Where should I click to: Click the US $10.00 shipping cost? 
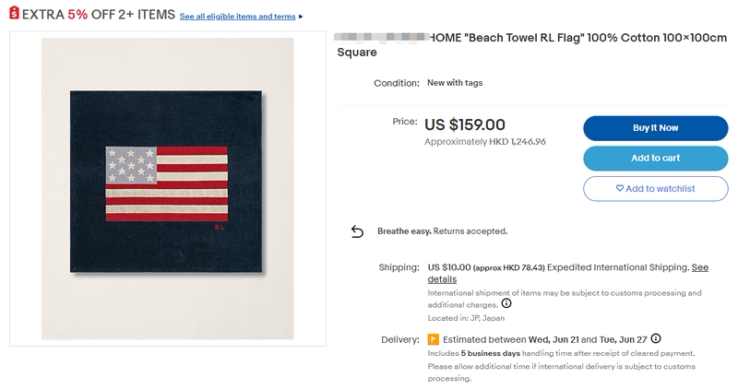449,267
